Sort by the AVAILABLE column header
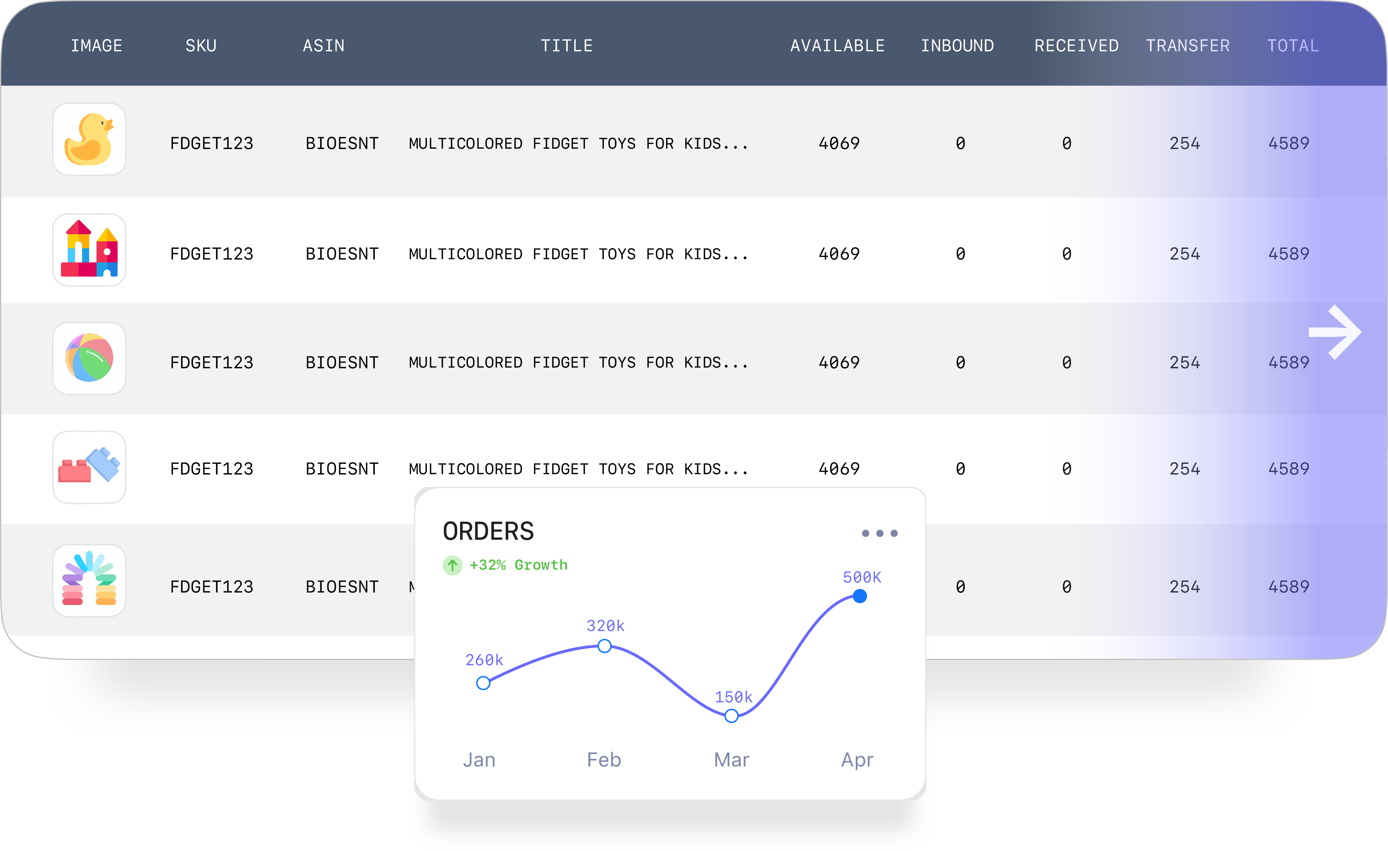This screenshot has width=1388, height=851. [837, 46]
